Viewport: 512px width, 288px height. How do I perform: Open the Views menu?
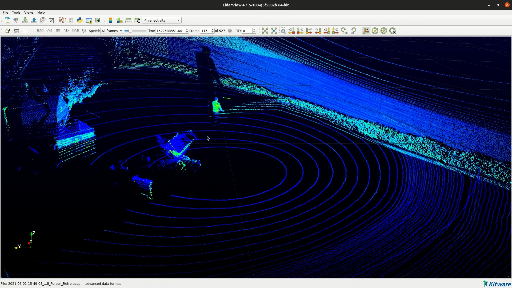(29, 13)
